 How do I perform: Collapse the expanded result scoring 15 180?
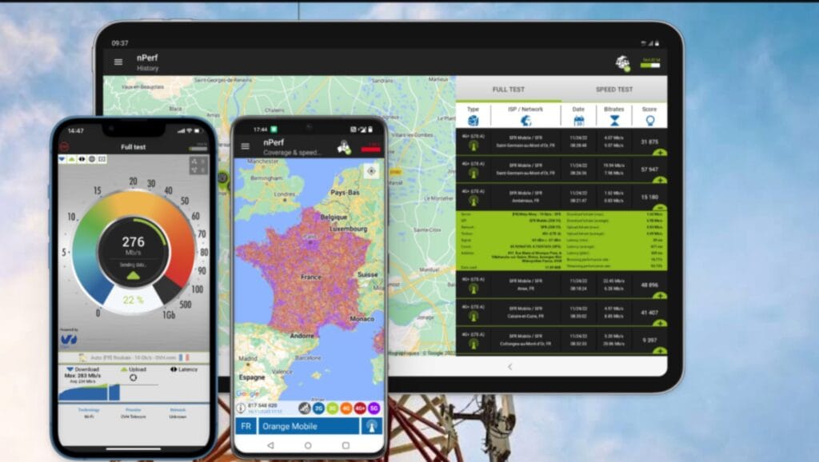659,207
